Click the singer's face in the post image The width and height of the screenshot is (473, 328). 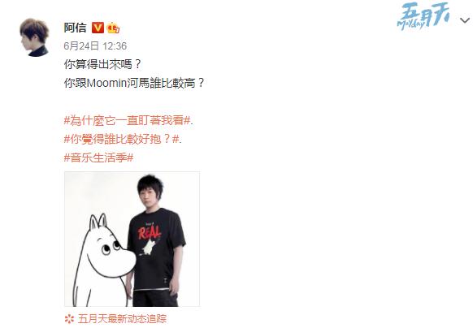tap(149, 196)
